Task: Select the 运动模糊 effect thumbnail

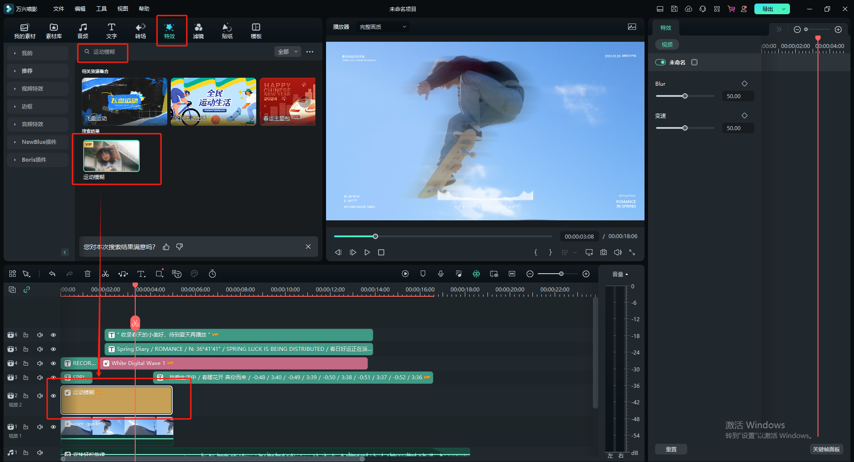Action: click(x=112, y=156)
